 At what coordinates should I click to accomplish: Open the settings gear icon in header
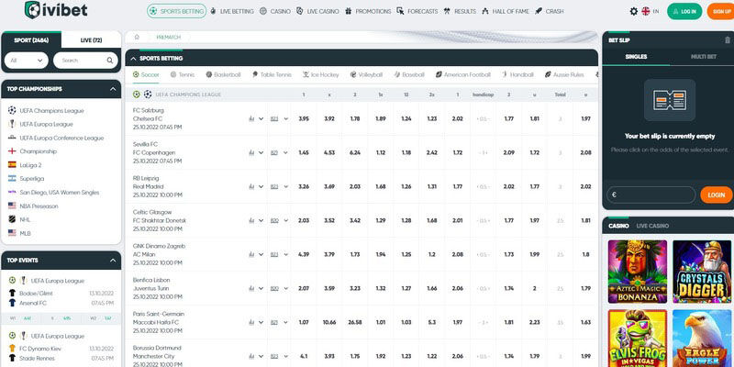(633, 11)
